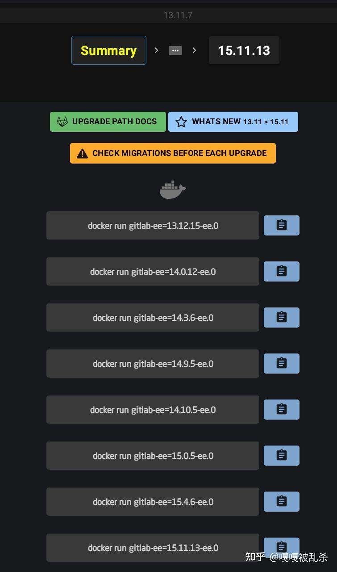
Task: Copy the 15.11.13-ee.0 docker command
Action: tap(281, 547)
